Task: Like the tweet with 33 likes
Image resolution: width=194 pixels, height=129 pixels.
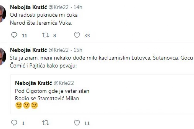Action: point(77,36)
